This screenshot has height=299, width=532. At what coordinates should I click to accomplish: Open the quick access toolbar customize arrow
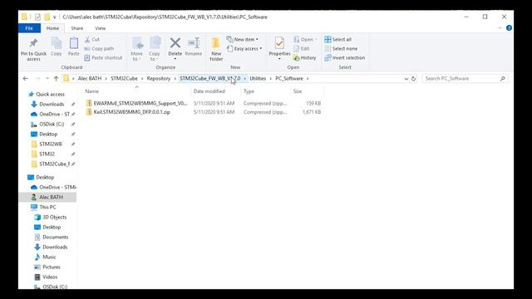click(x=55, y=17)
